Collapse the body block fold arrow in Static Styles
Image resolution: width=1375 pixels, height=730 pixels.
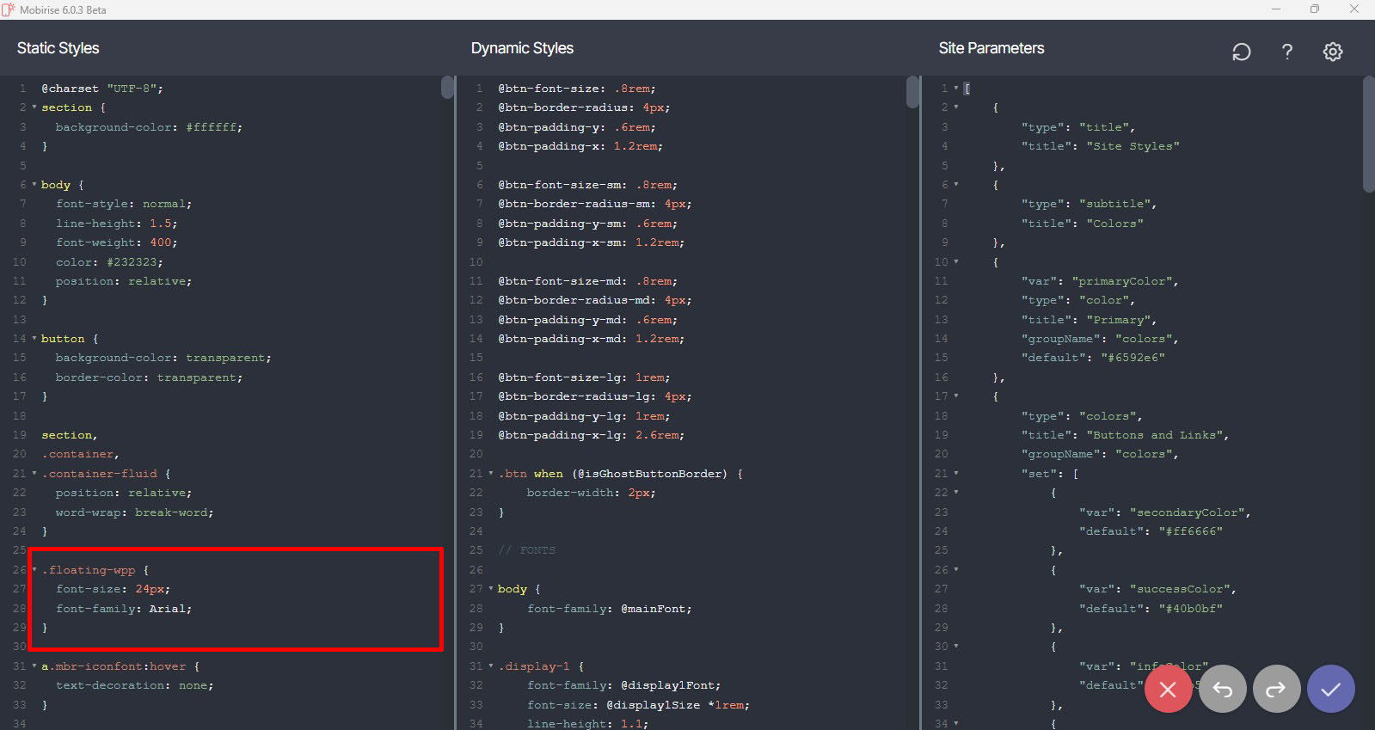(x=34, y=185)
